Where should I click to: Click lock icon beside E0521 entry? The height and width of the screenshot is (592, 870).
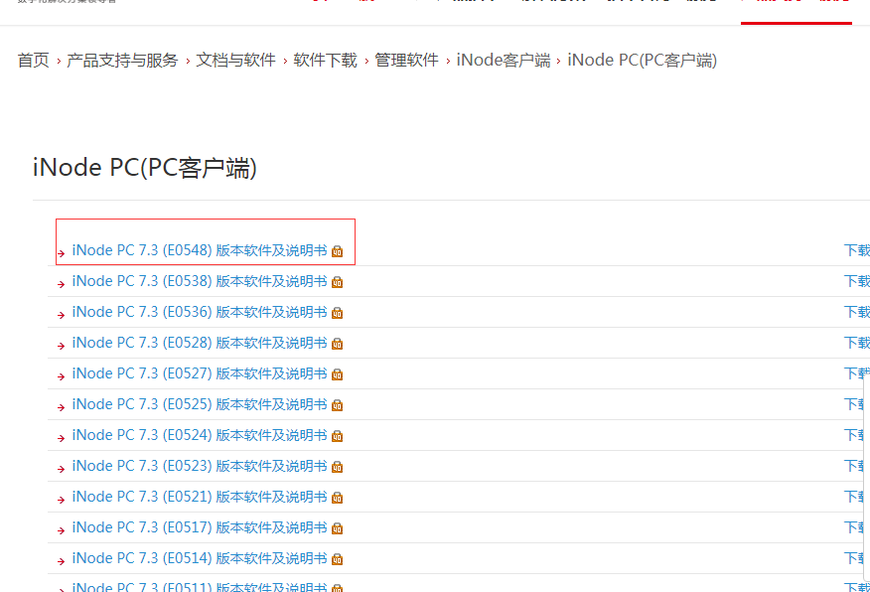click(337, 498)
